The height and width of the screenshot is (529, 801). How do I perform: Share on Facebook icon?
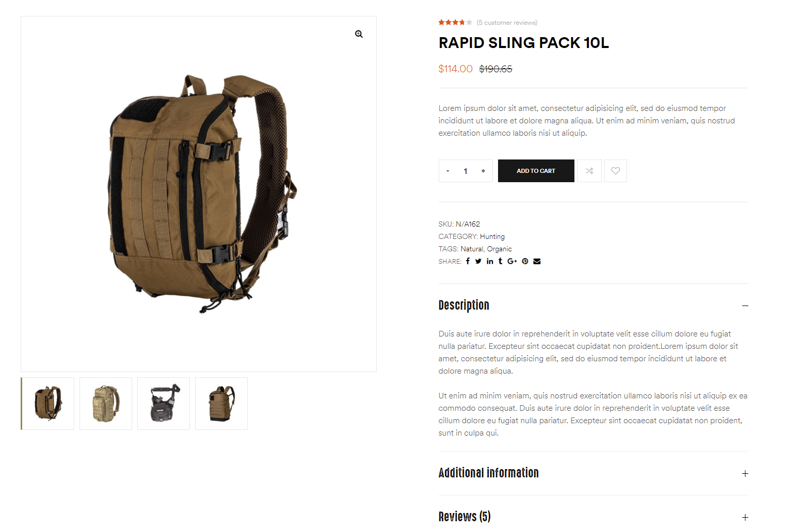tap(468, 261)
